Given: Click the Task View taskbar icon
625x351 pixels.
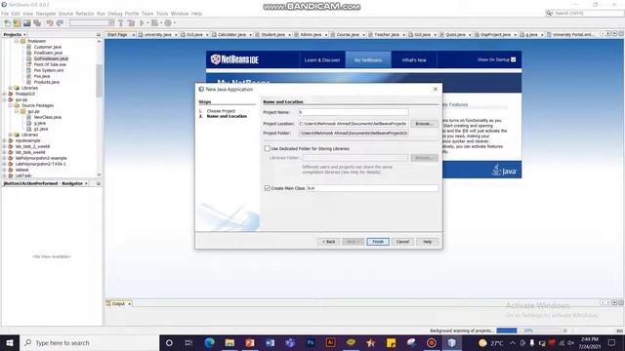Looking at the screenshot, I should 188,342.
